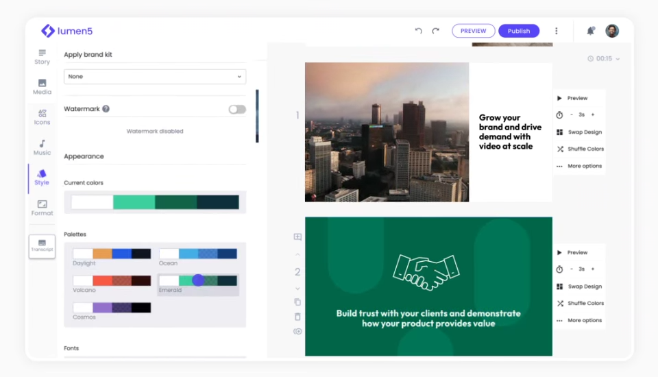Increase scene 1 duration with plus
Screen dimensions: 658x377
593,114
